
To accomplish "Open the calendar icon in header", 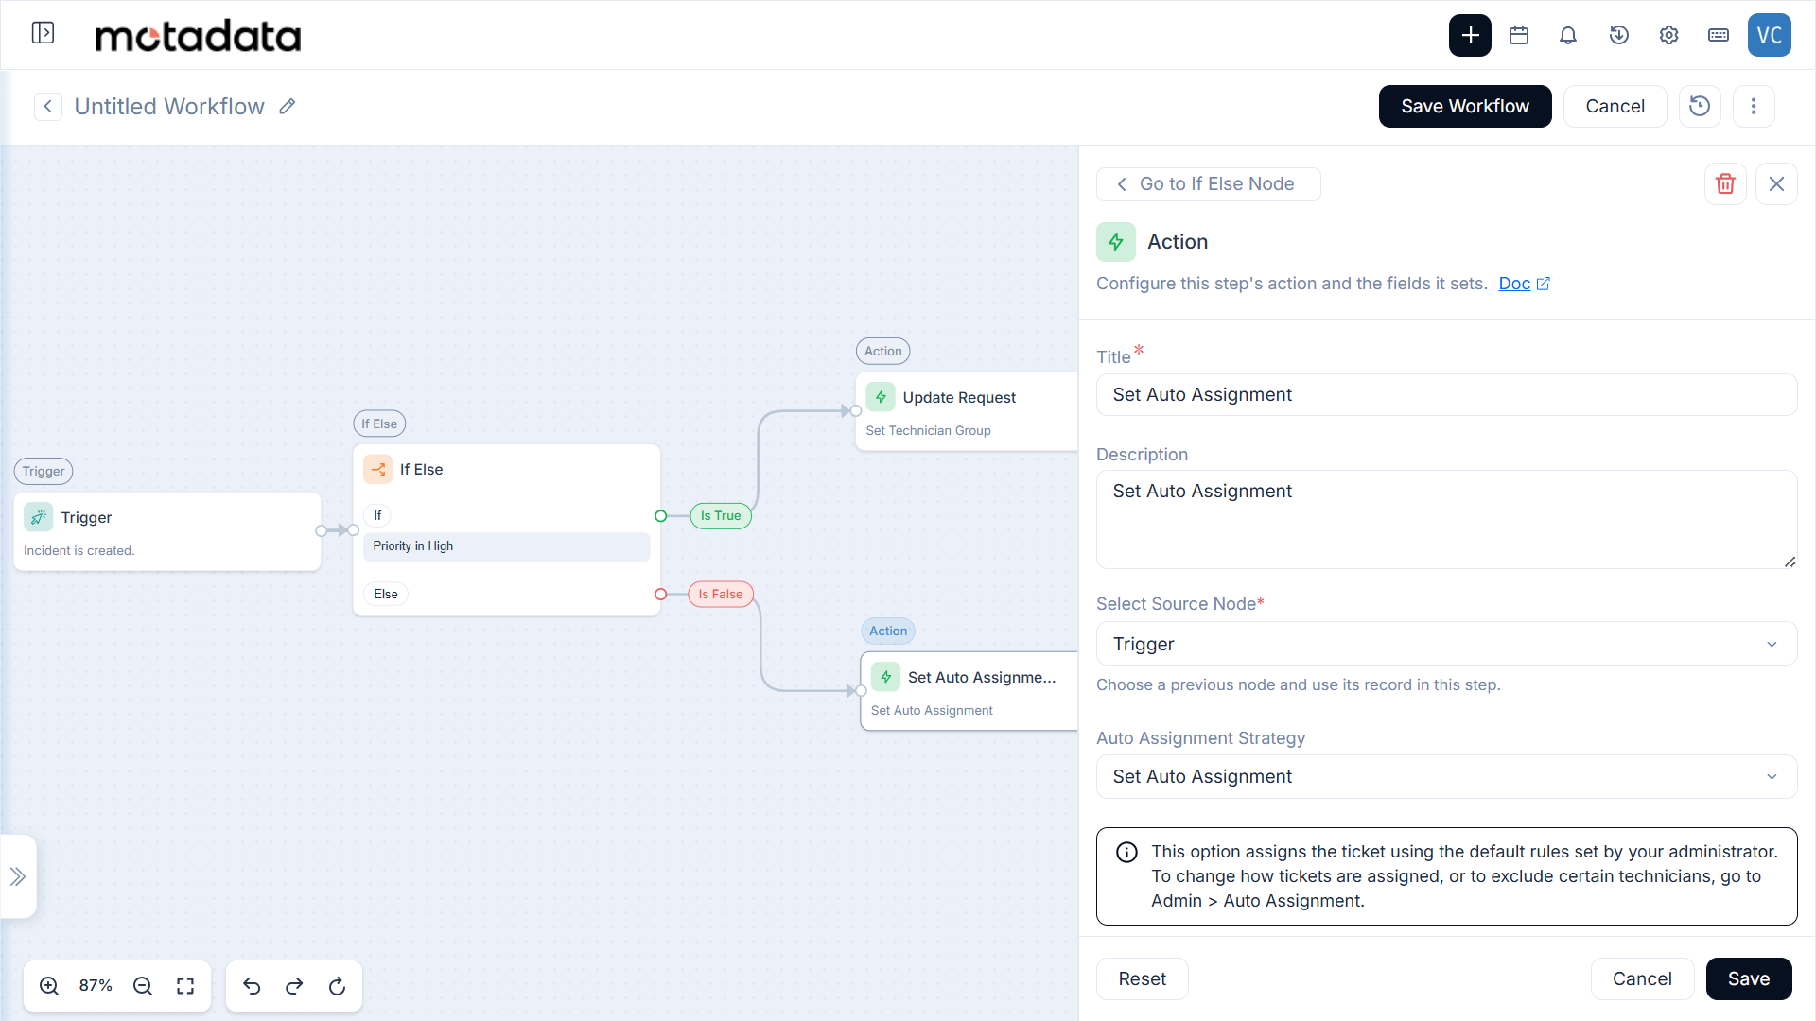I will [x=1519, y=35].
